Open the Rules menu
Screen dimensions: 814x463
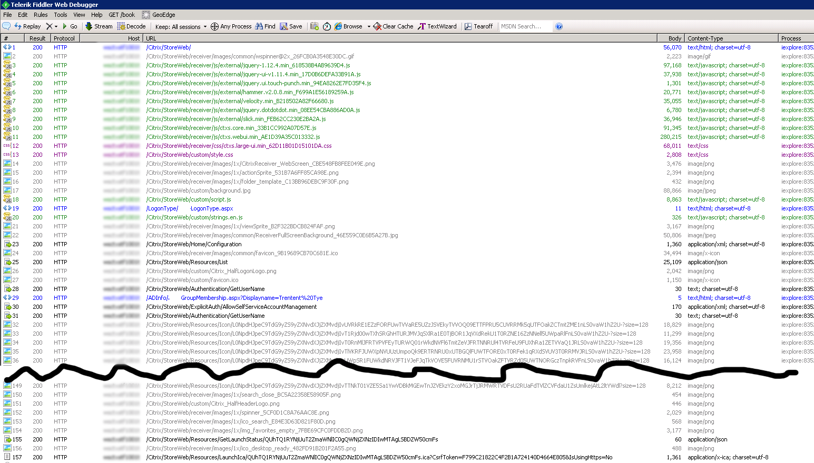pos(41,15)
